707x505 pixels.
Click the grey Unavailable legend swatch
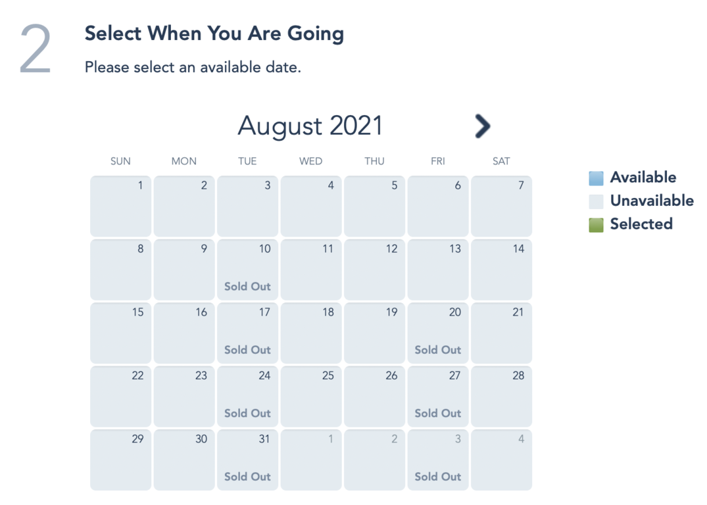click(596, 201)
